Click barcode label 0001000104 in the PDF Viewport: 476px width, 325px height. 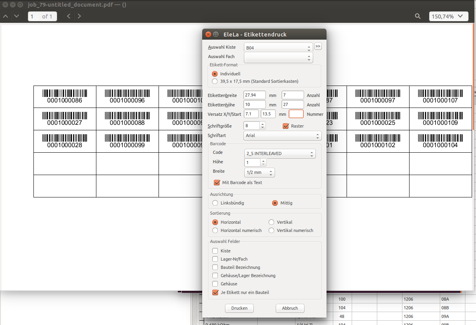point(440,141)
